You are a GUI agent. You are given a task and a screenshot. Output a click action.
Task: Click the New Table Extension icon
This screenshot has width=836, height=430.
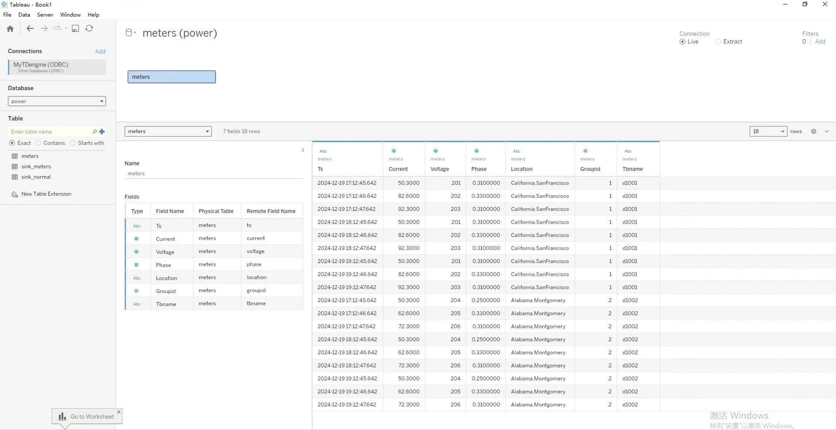click(15, 194)
